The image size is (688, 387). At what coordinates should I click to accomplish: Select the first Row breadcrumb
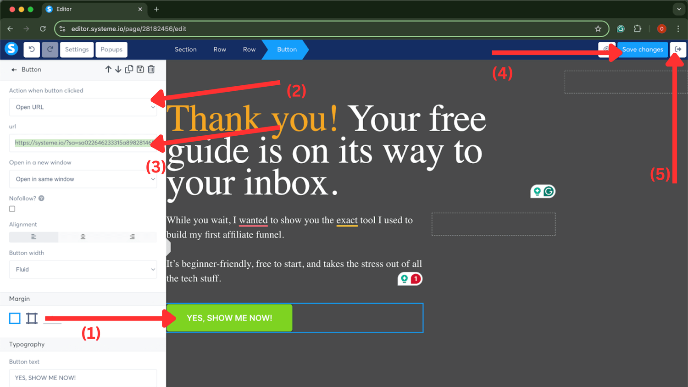pyautogui.click(x=220, y=50)
